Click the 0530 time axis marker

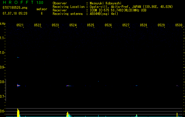click(x=179, y=25)
